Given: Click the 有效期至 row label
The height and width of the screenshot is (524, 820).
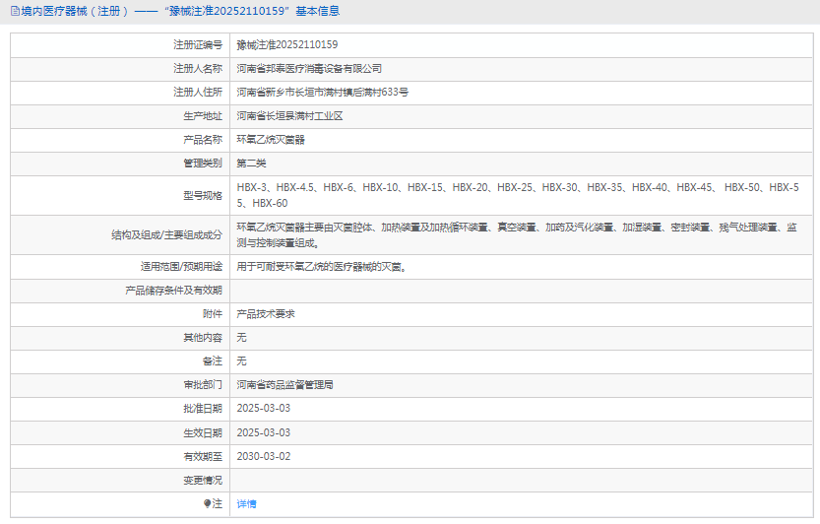Looking at the screenshot, I should pyautogui.click(x=203, y=456).
